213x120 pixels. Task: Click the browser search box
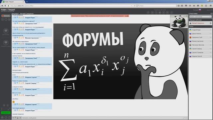[157, 6]
